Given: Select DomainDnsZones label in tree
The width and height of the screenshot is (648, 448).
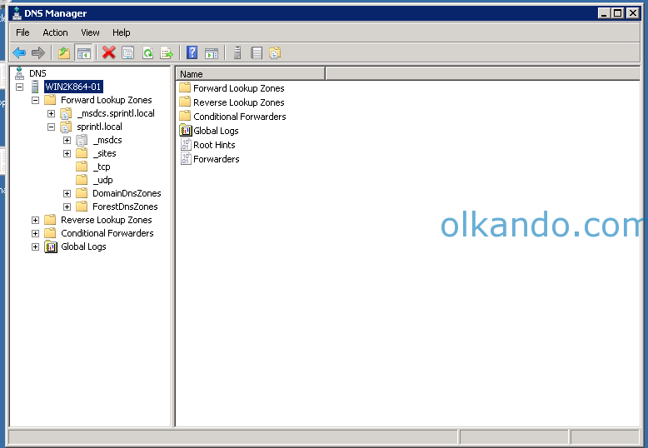Looking at the screenshot, I should pos(127,193).
